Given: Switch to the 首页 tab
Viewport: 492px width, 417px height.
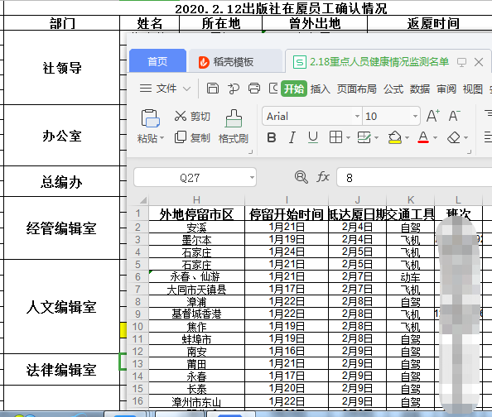Looking at the screenshot, I should (x=157, y=61).
